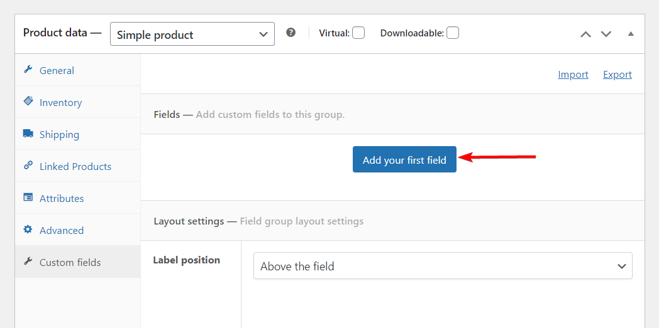Click 'Field group layout settings' description text
The width and height of the screenshot is (659, 328).
[x=302, y=221]
